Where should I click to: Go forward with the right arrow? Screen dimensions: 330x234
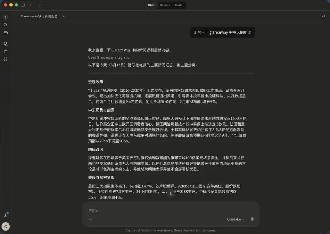tap(39, 5)
